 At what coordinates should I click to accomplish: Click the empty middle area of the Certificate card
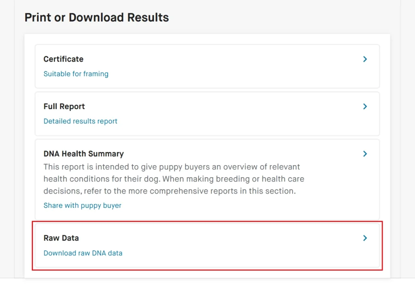click(x=223, y=67)
